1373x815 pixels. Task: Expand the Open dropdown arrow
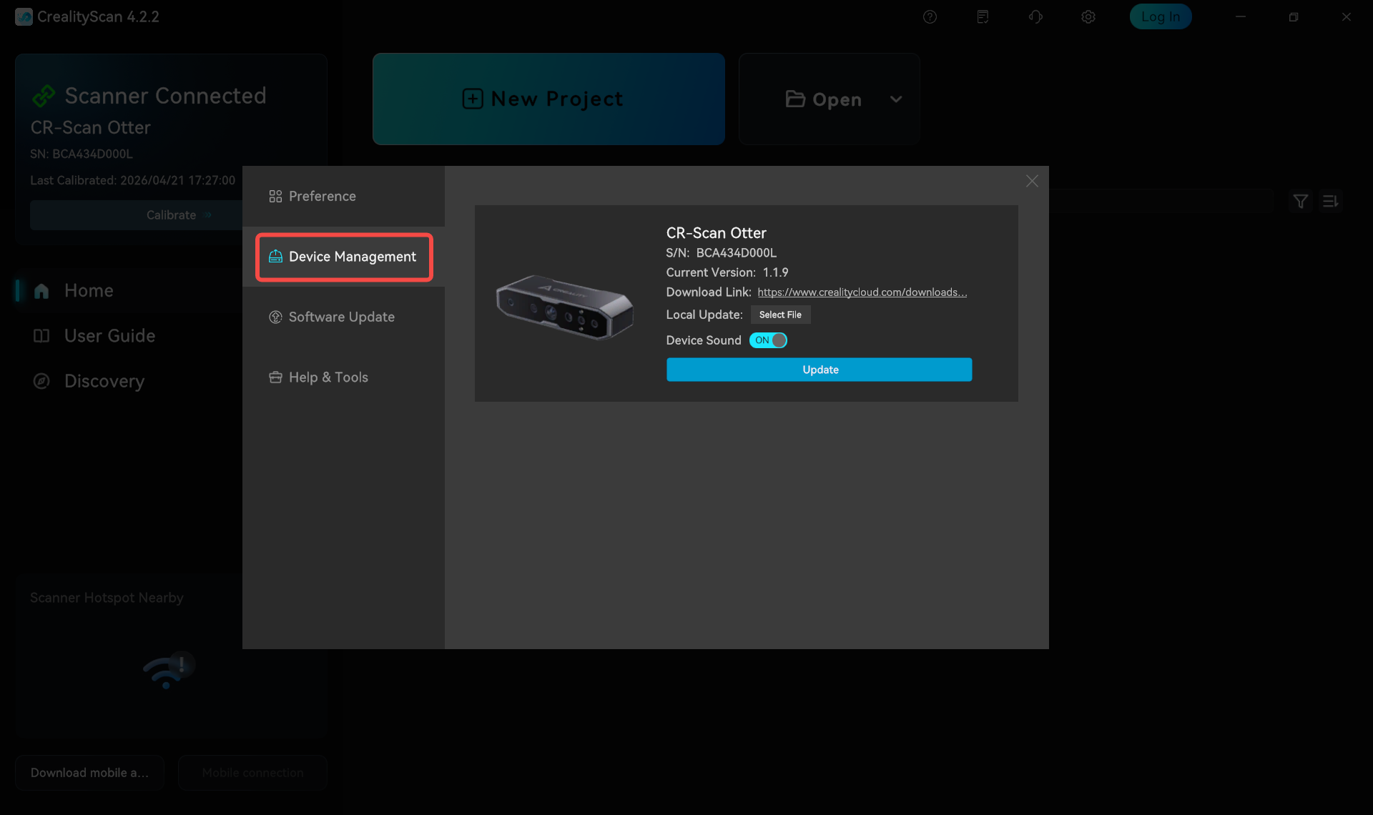point(896,99)
